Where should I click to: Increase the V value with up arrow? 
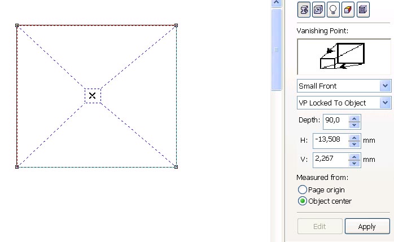pos(354,157)
